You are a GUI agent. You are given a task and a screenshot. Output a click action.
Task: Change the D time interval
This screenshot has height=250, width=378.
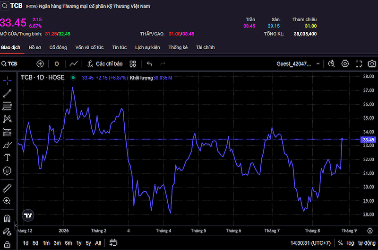[57, 64]
